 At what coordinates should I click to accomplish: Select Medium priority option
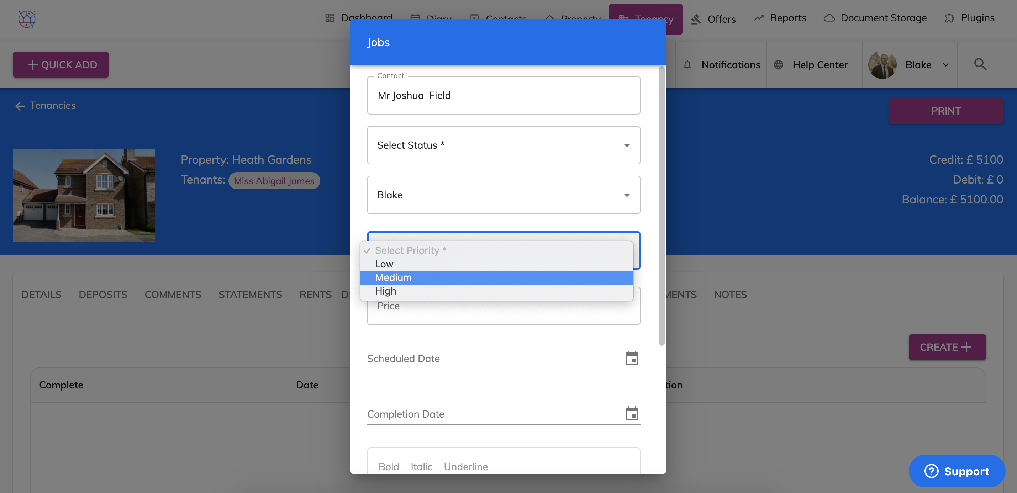(x=393, y=277)
